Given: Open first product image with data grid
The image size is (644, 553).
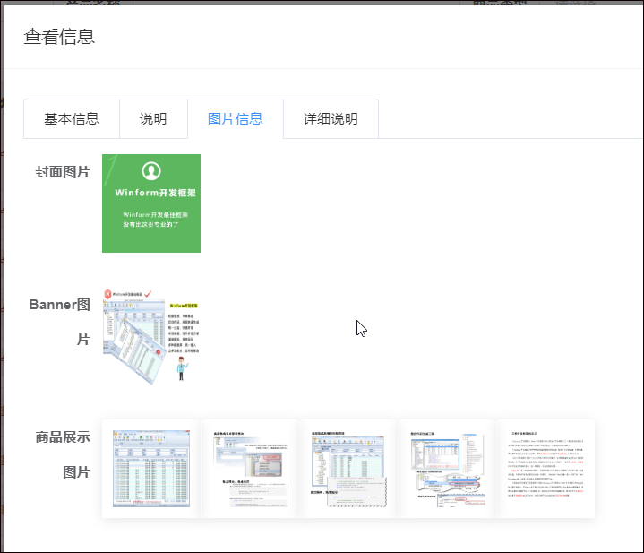Looking at the screenshot, I should click(151, 469).
